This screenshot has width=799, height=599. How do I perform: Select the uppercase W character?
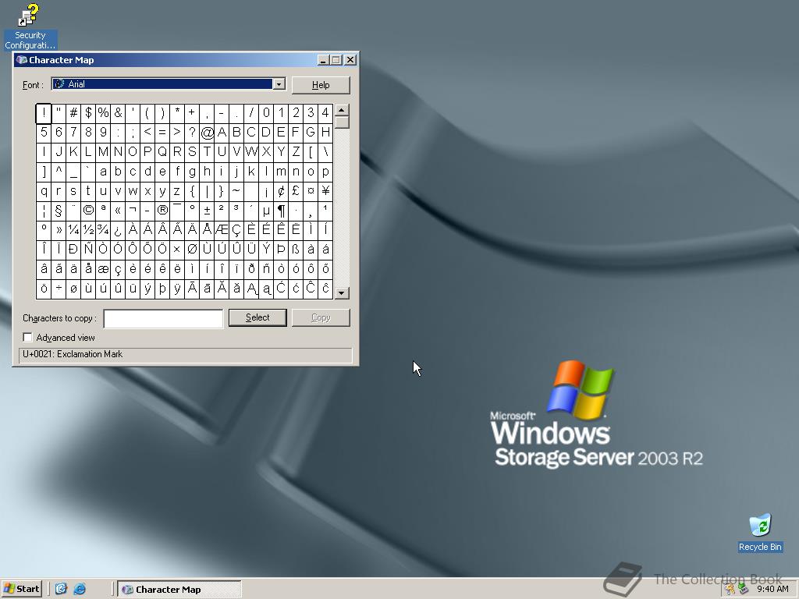(x=252, y=152)
